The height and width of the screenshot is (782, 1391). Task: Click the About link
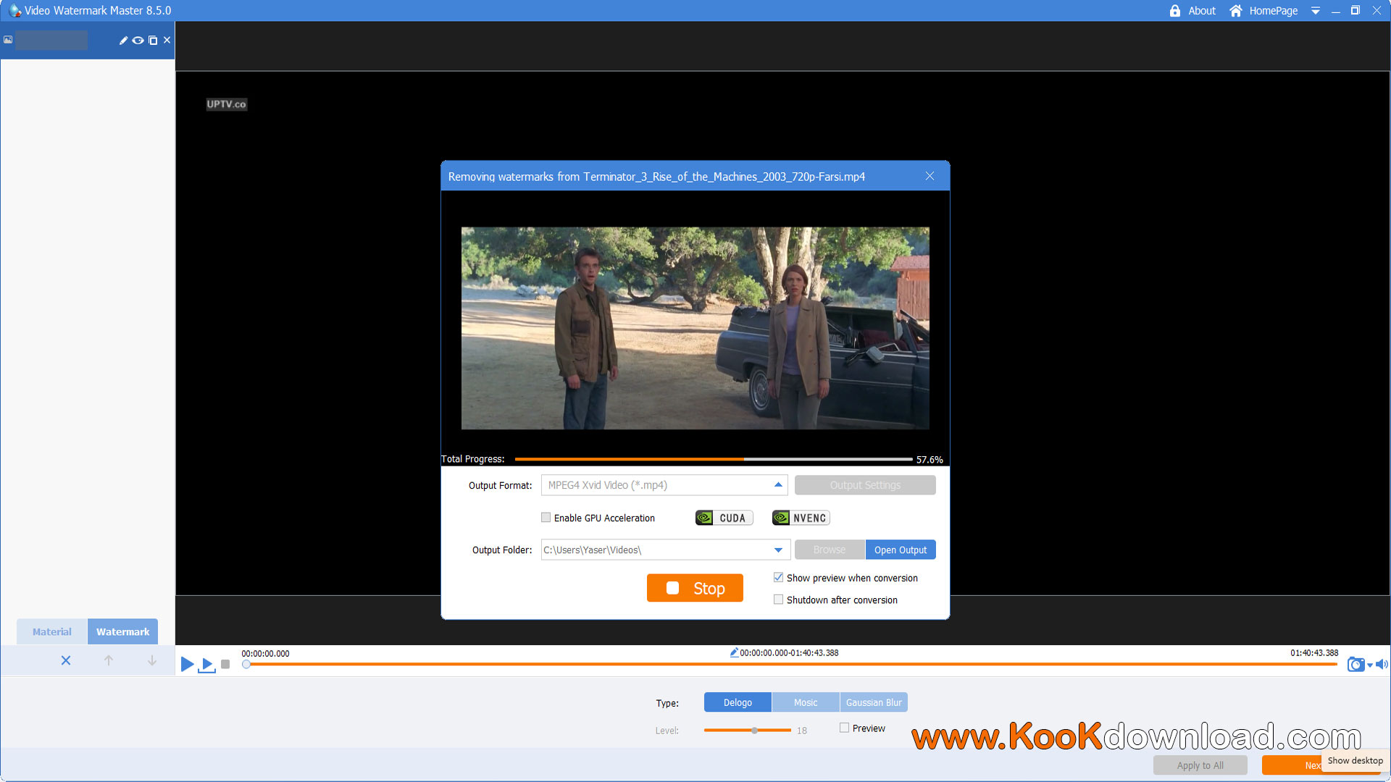click(x=1202, y=11)
